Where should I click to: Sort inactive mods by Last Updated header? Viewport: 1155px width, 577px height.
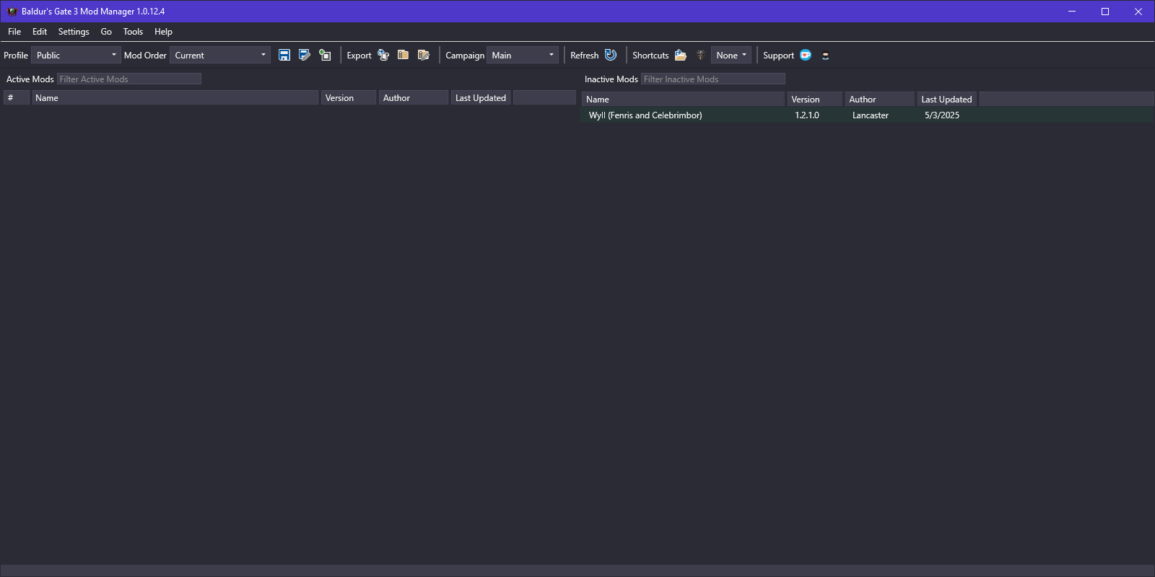pyautogui.click(x=946, y=99)
